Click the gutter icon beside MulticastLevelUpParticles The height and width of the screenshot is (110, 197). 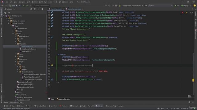(x=52, y=79)
